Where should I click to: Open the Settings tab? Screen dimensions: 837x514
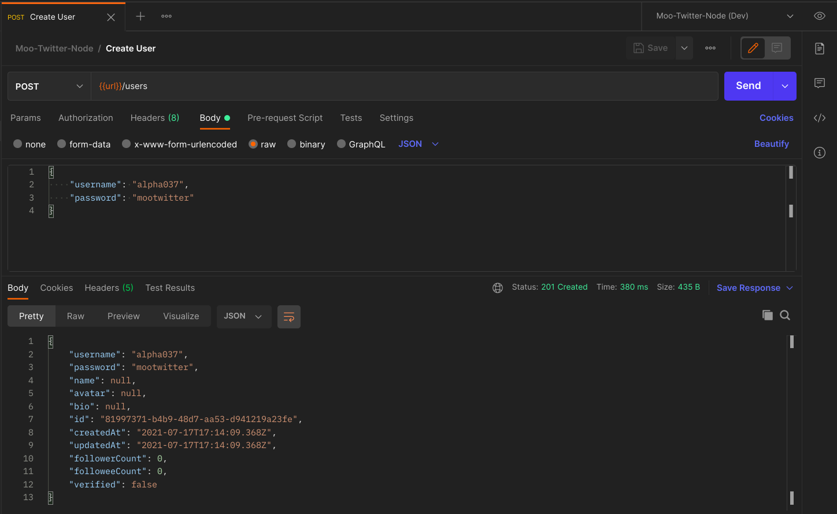(397, 118)
